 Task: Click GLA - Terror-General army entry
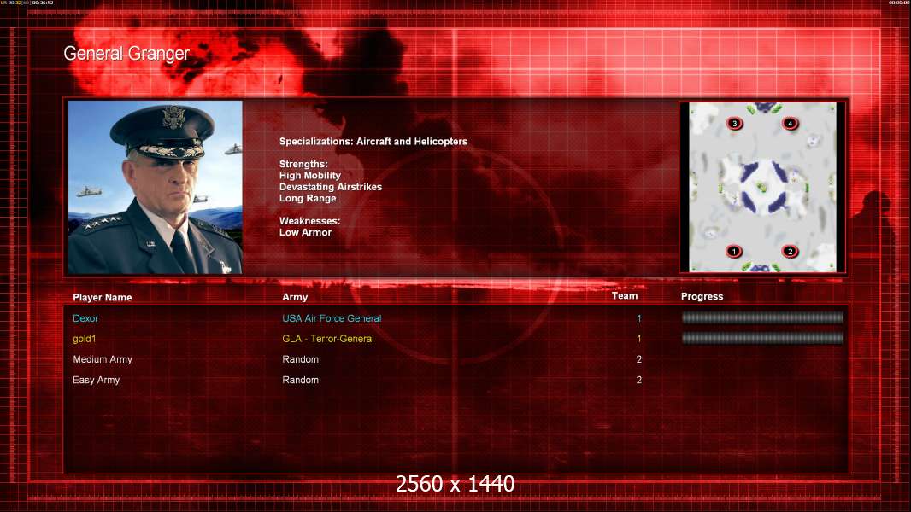tap(327, 339)
